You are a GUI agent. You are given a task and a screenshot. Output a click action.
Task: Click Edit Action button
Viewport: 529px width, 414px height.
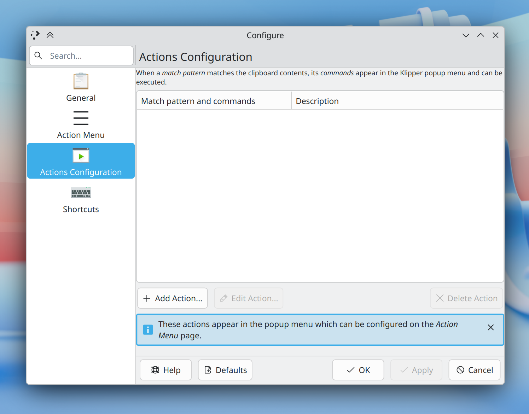point(249,298)
